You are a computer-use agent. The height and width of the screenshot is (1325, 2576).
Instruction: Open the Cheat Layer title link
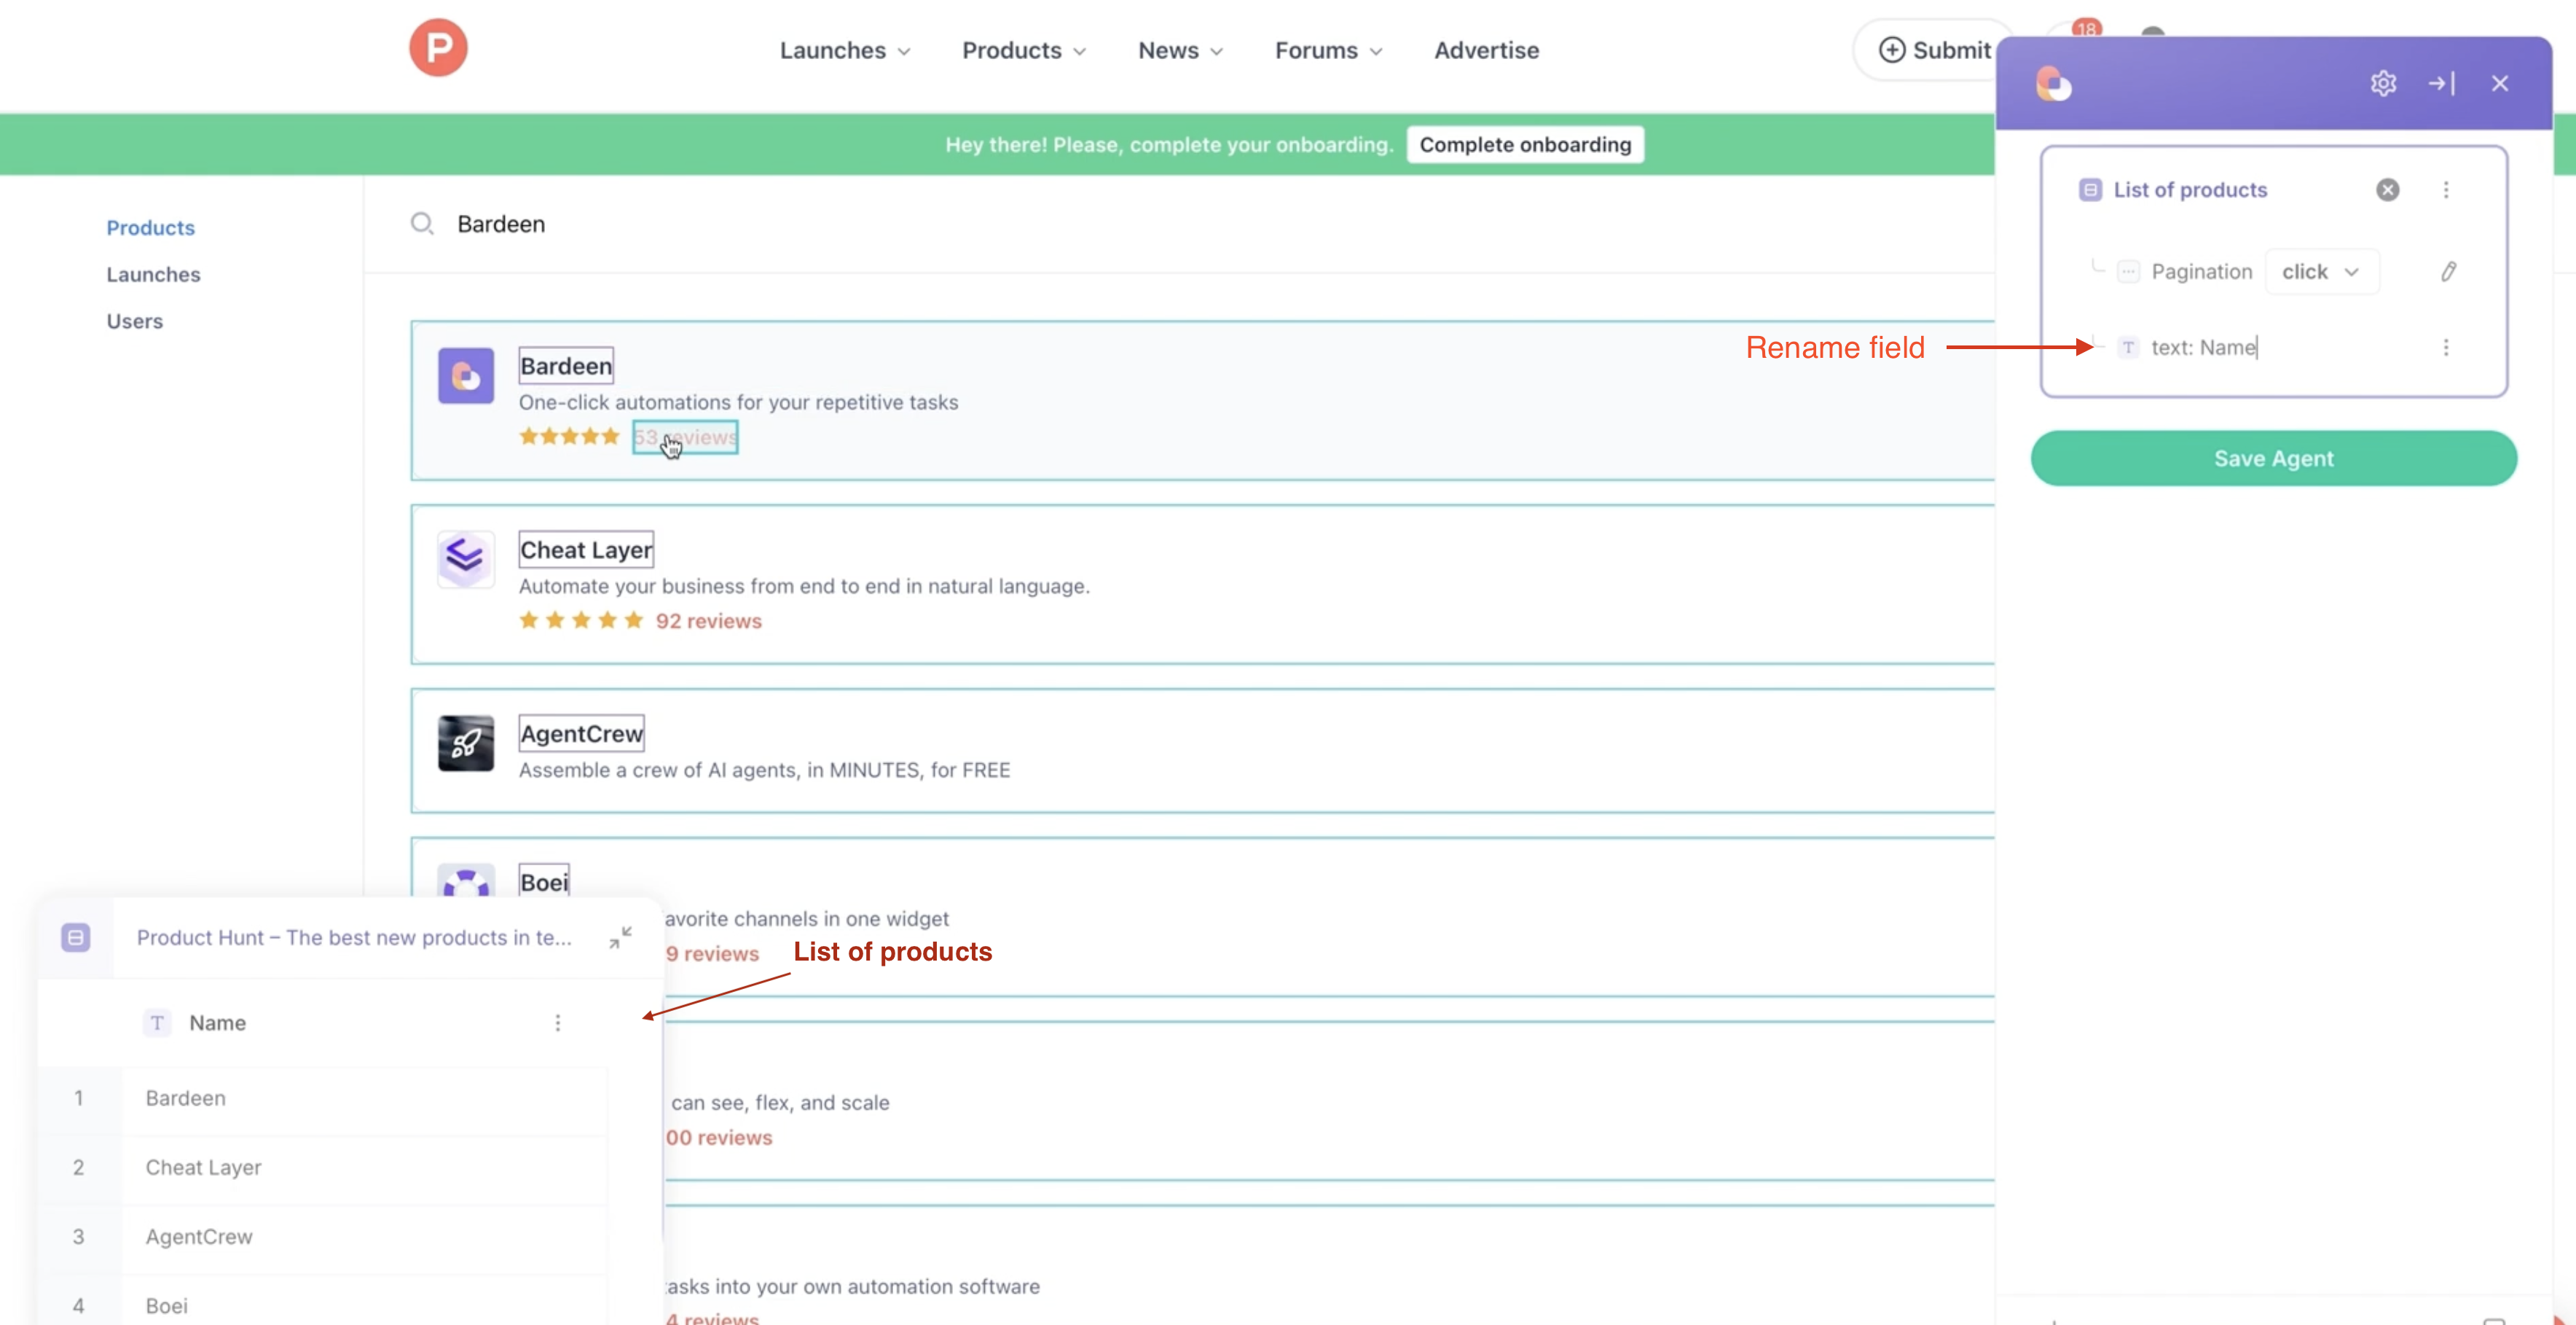pyautogui.click(x=586, y=550)
